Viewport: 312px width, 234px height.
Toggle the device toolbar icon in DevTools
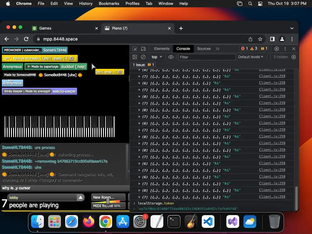point(143,49)
